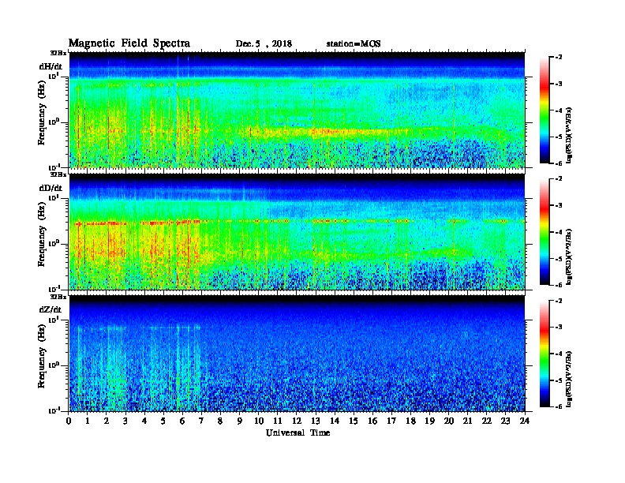Click hour "15" on the Universal Time axis
625x483 pixels.
(x=354, y=421)
